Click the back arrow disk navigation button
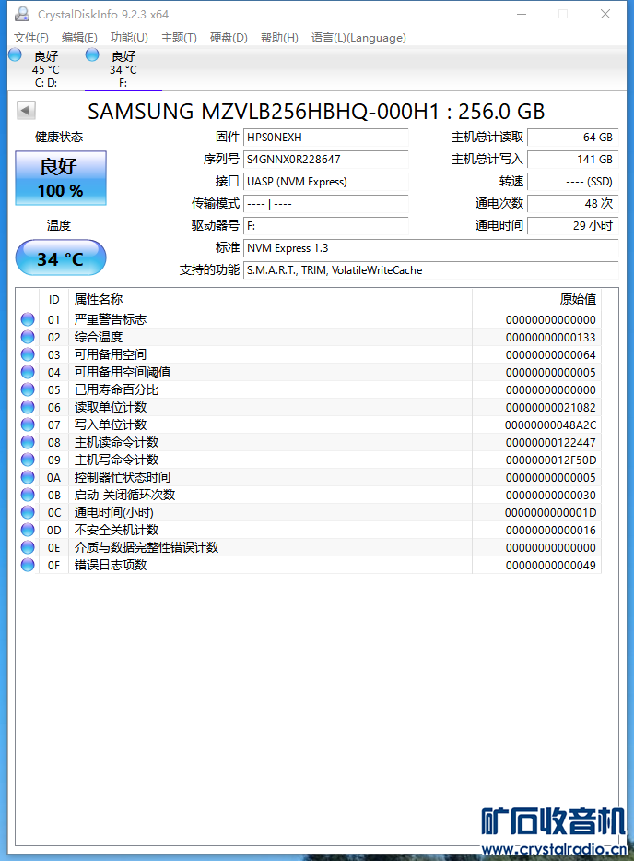634x861 pixels. click(x=26, y=110)
